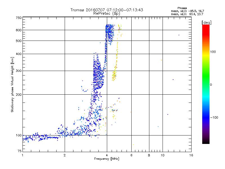Click the y-axis tick label "600"
The height and width of the screenshot is (169, 225).
click(19, 30)
